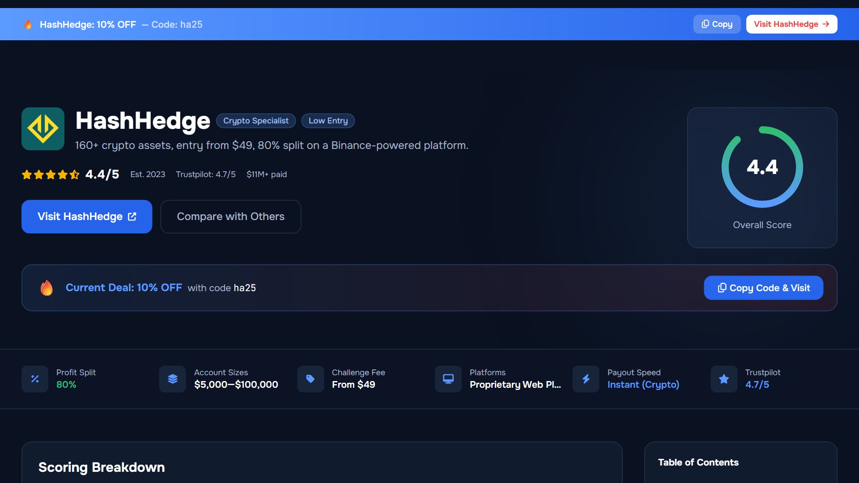Click the flame icon in the top banner
The height and width of the screenshot is (483, 859).
28,25
